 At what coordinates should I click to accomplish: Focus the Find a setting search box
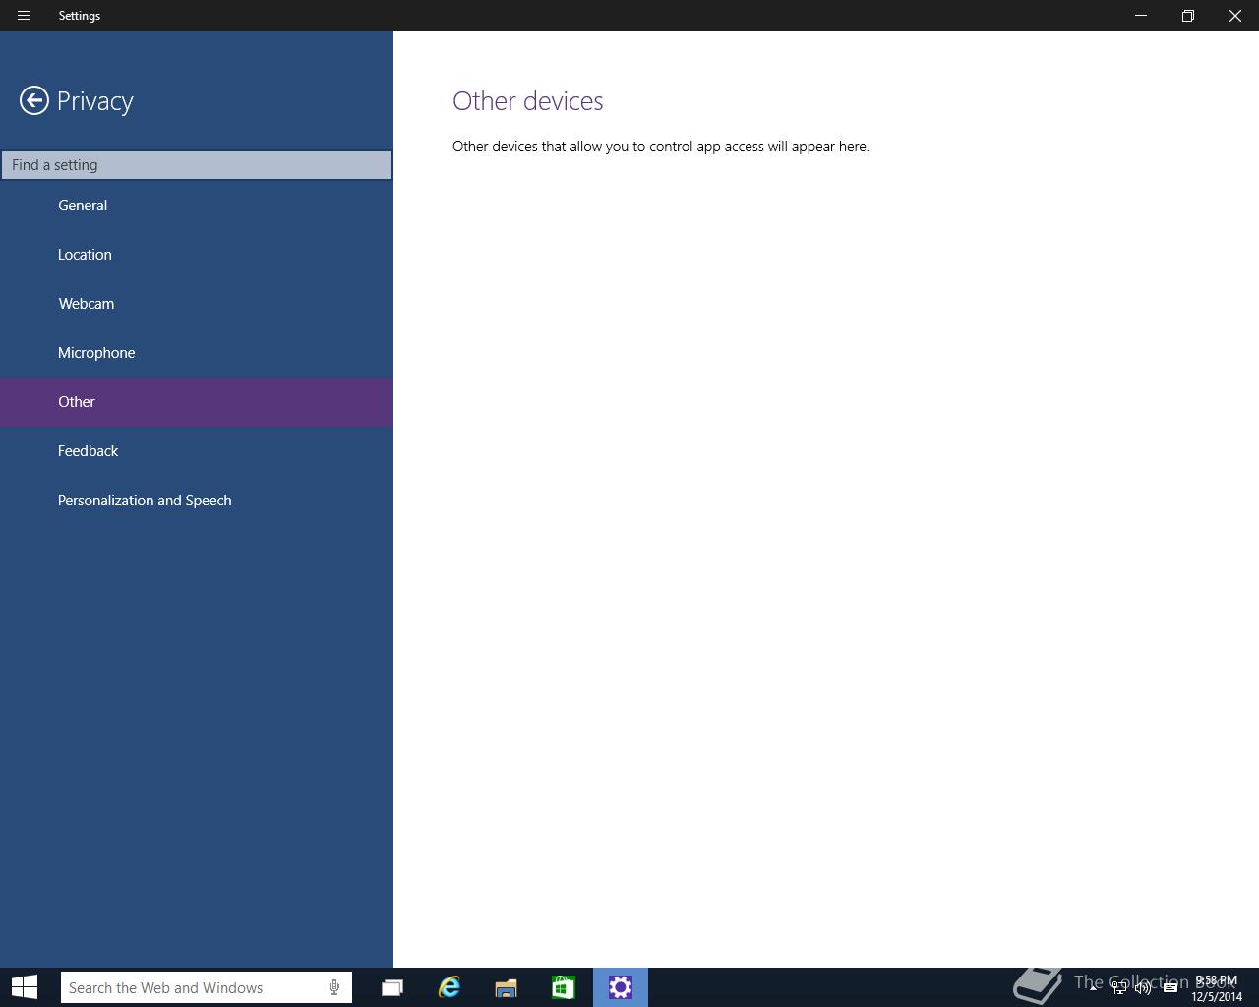tap(197, 165)
